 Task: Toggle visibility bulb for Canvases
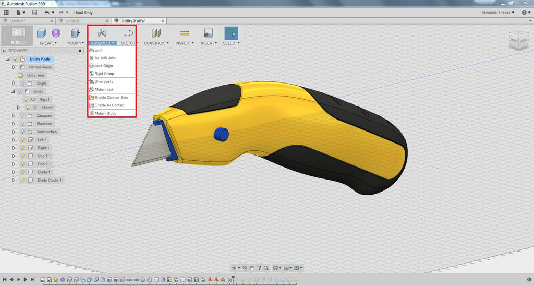22,115
